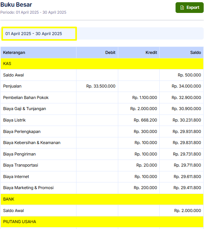Select the Biaya Internet row
Screen dimensions: 204x229
[102, 177]
